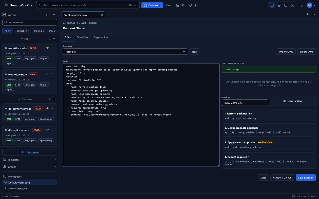This screenshot has height=199, width=319.
Task: Focus the Search servers field in sidebar
Action: 30,22
